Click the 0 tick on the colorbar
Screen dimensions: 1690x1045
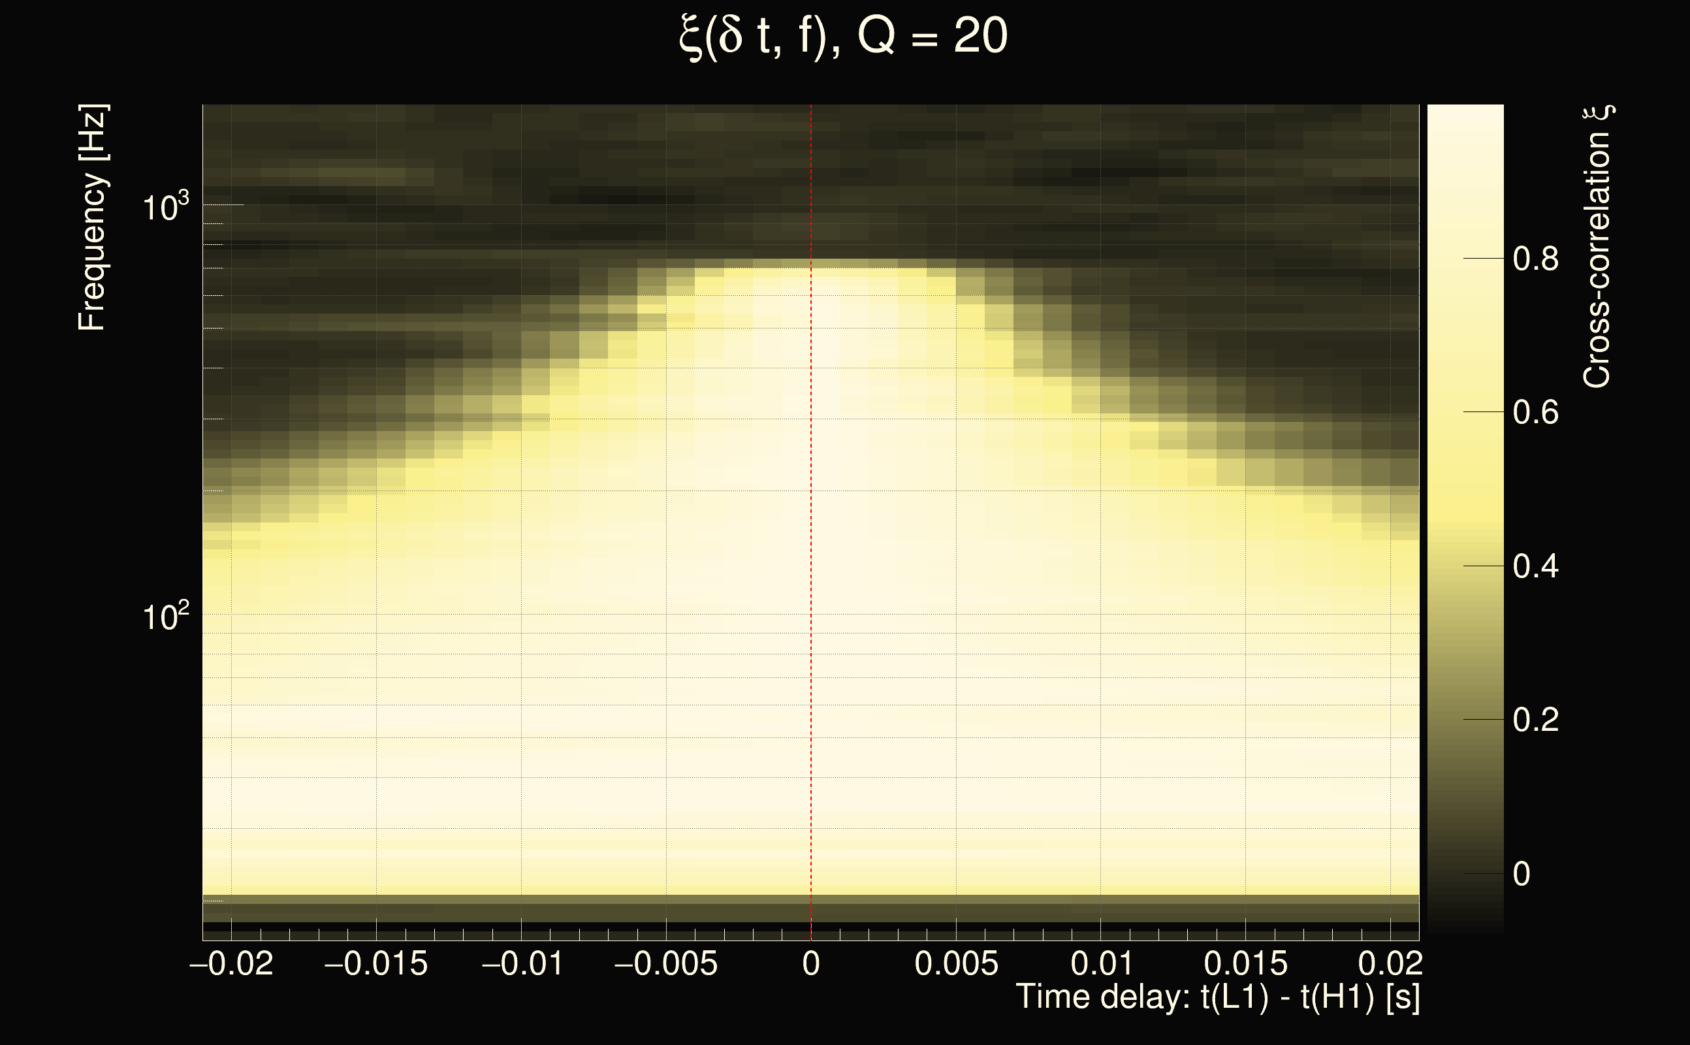pyautogui.click(x=1521, y=875)
